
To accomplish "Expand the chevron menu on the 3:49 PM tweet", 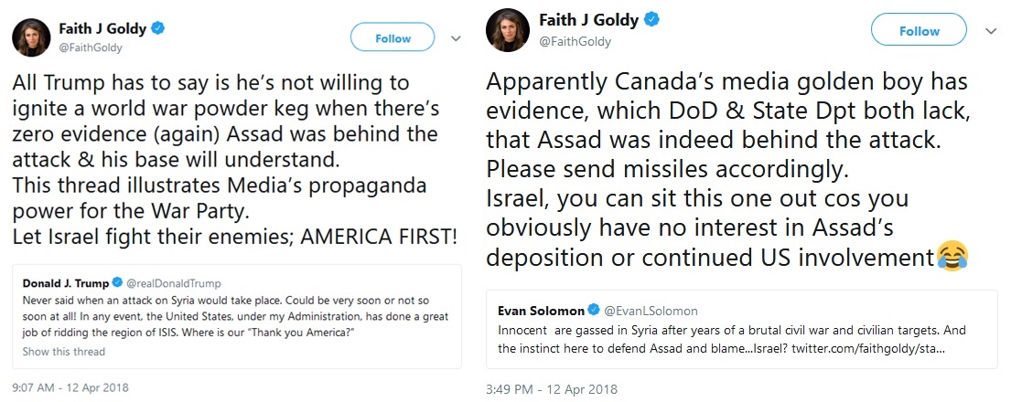I will (x=989, y=31).
